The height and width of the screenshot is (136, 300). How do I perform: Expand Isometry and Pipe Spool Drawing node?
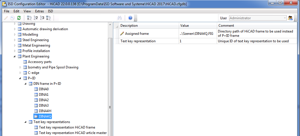20,67
